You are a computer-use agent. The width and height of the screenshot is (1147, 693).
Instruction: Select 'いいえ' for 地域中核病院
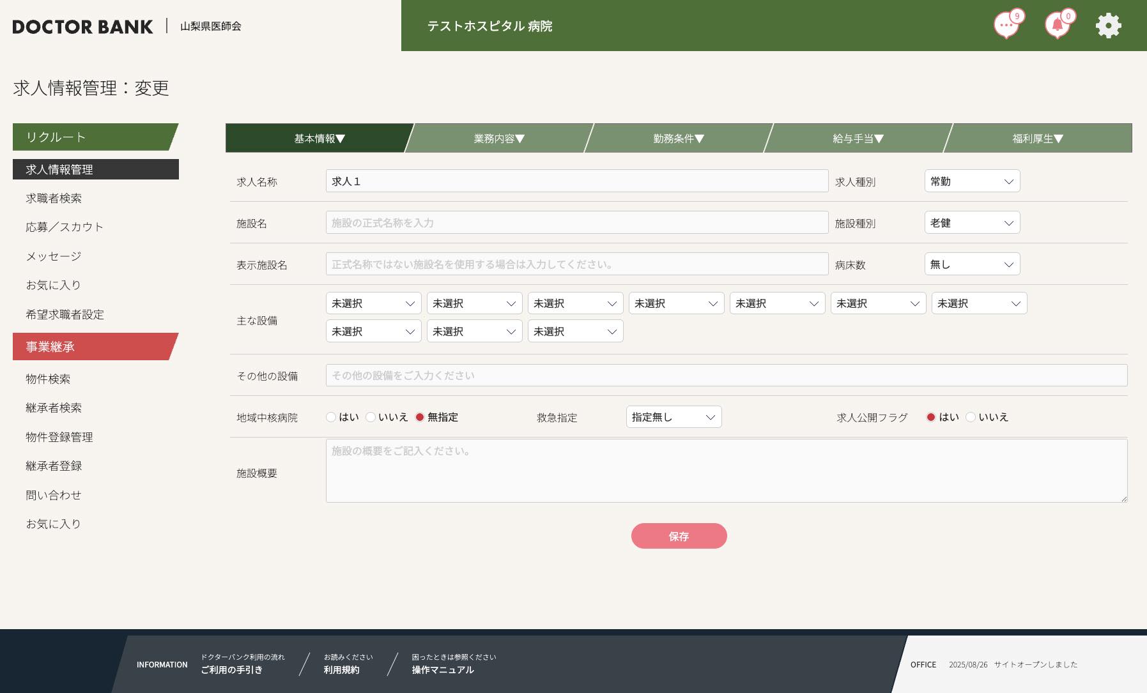click(x=371, y=417)
